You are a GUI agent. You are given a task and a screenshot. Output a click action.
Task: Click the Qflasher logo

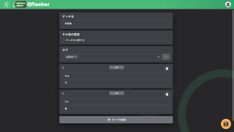(19, 4)
